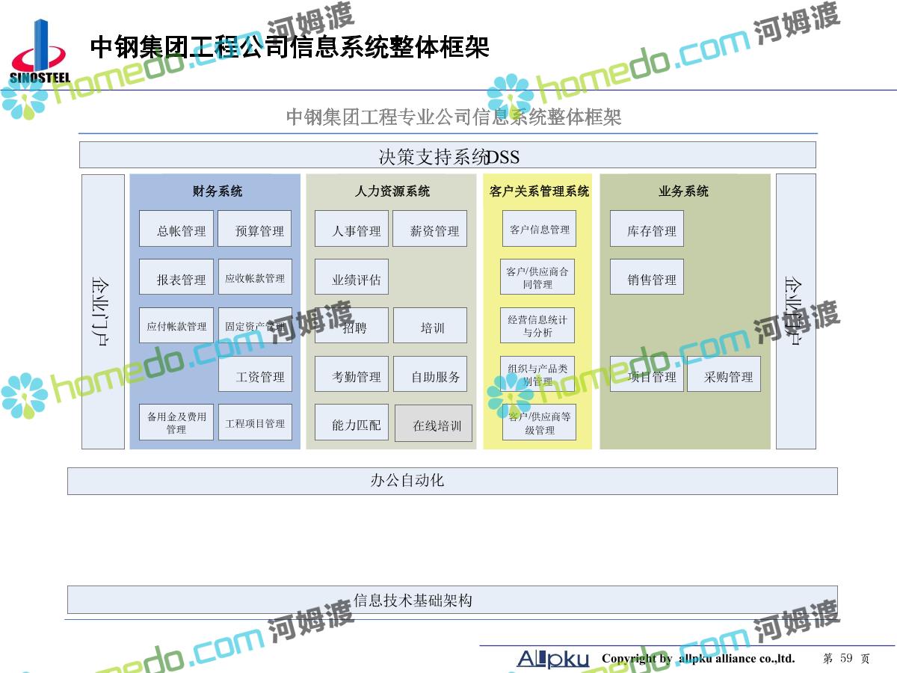
Task: Select the 客户关系管理系统 heading
Action: [540, 191]
